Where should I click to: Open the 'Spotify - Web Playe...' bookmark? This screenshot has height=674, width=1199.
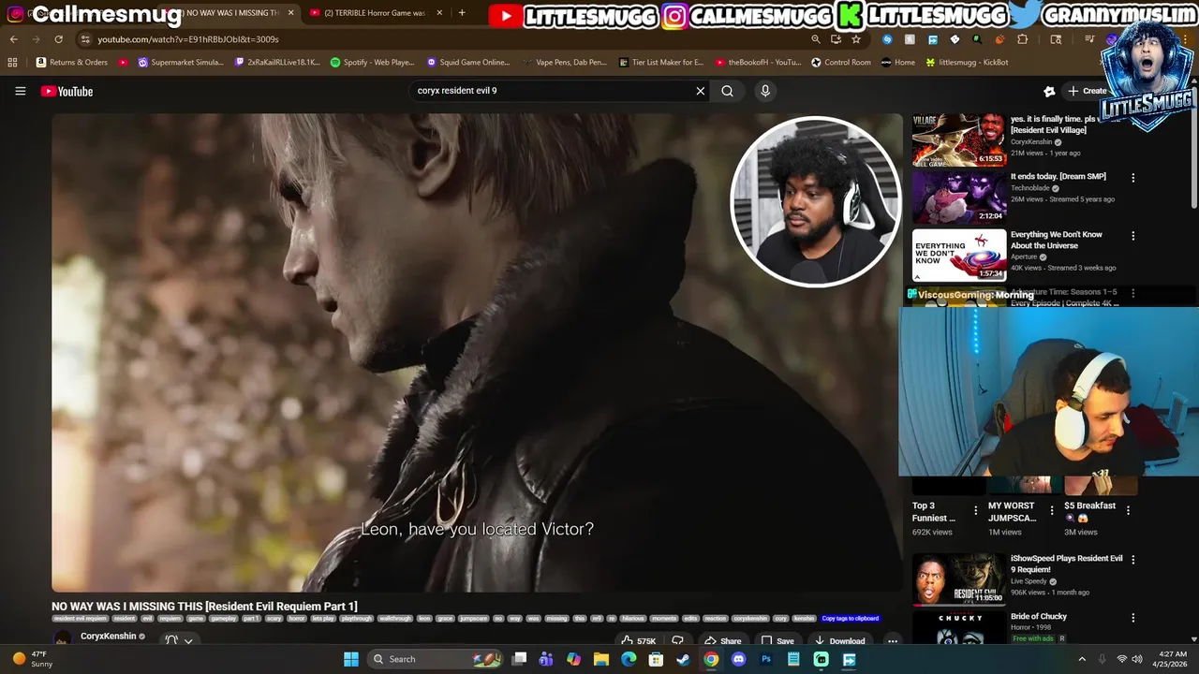click(373, 63)
